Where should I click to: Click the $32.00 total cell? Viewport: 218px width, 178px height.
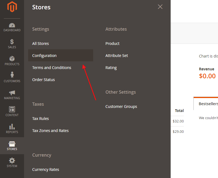click(178, 121)
